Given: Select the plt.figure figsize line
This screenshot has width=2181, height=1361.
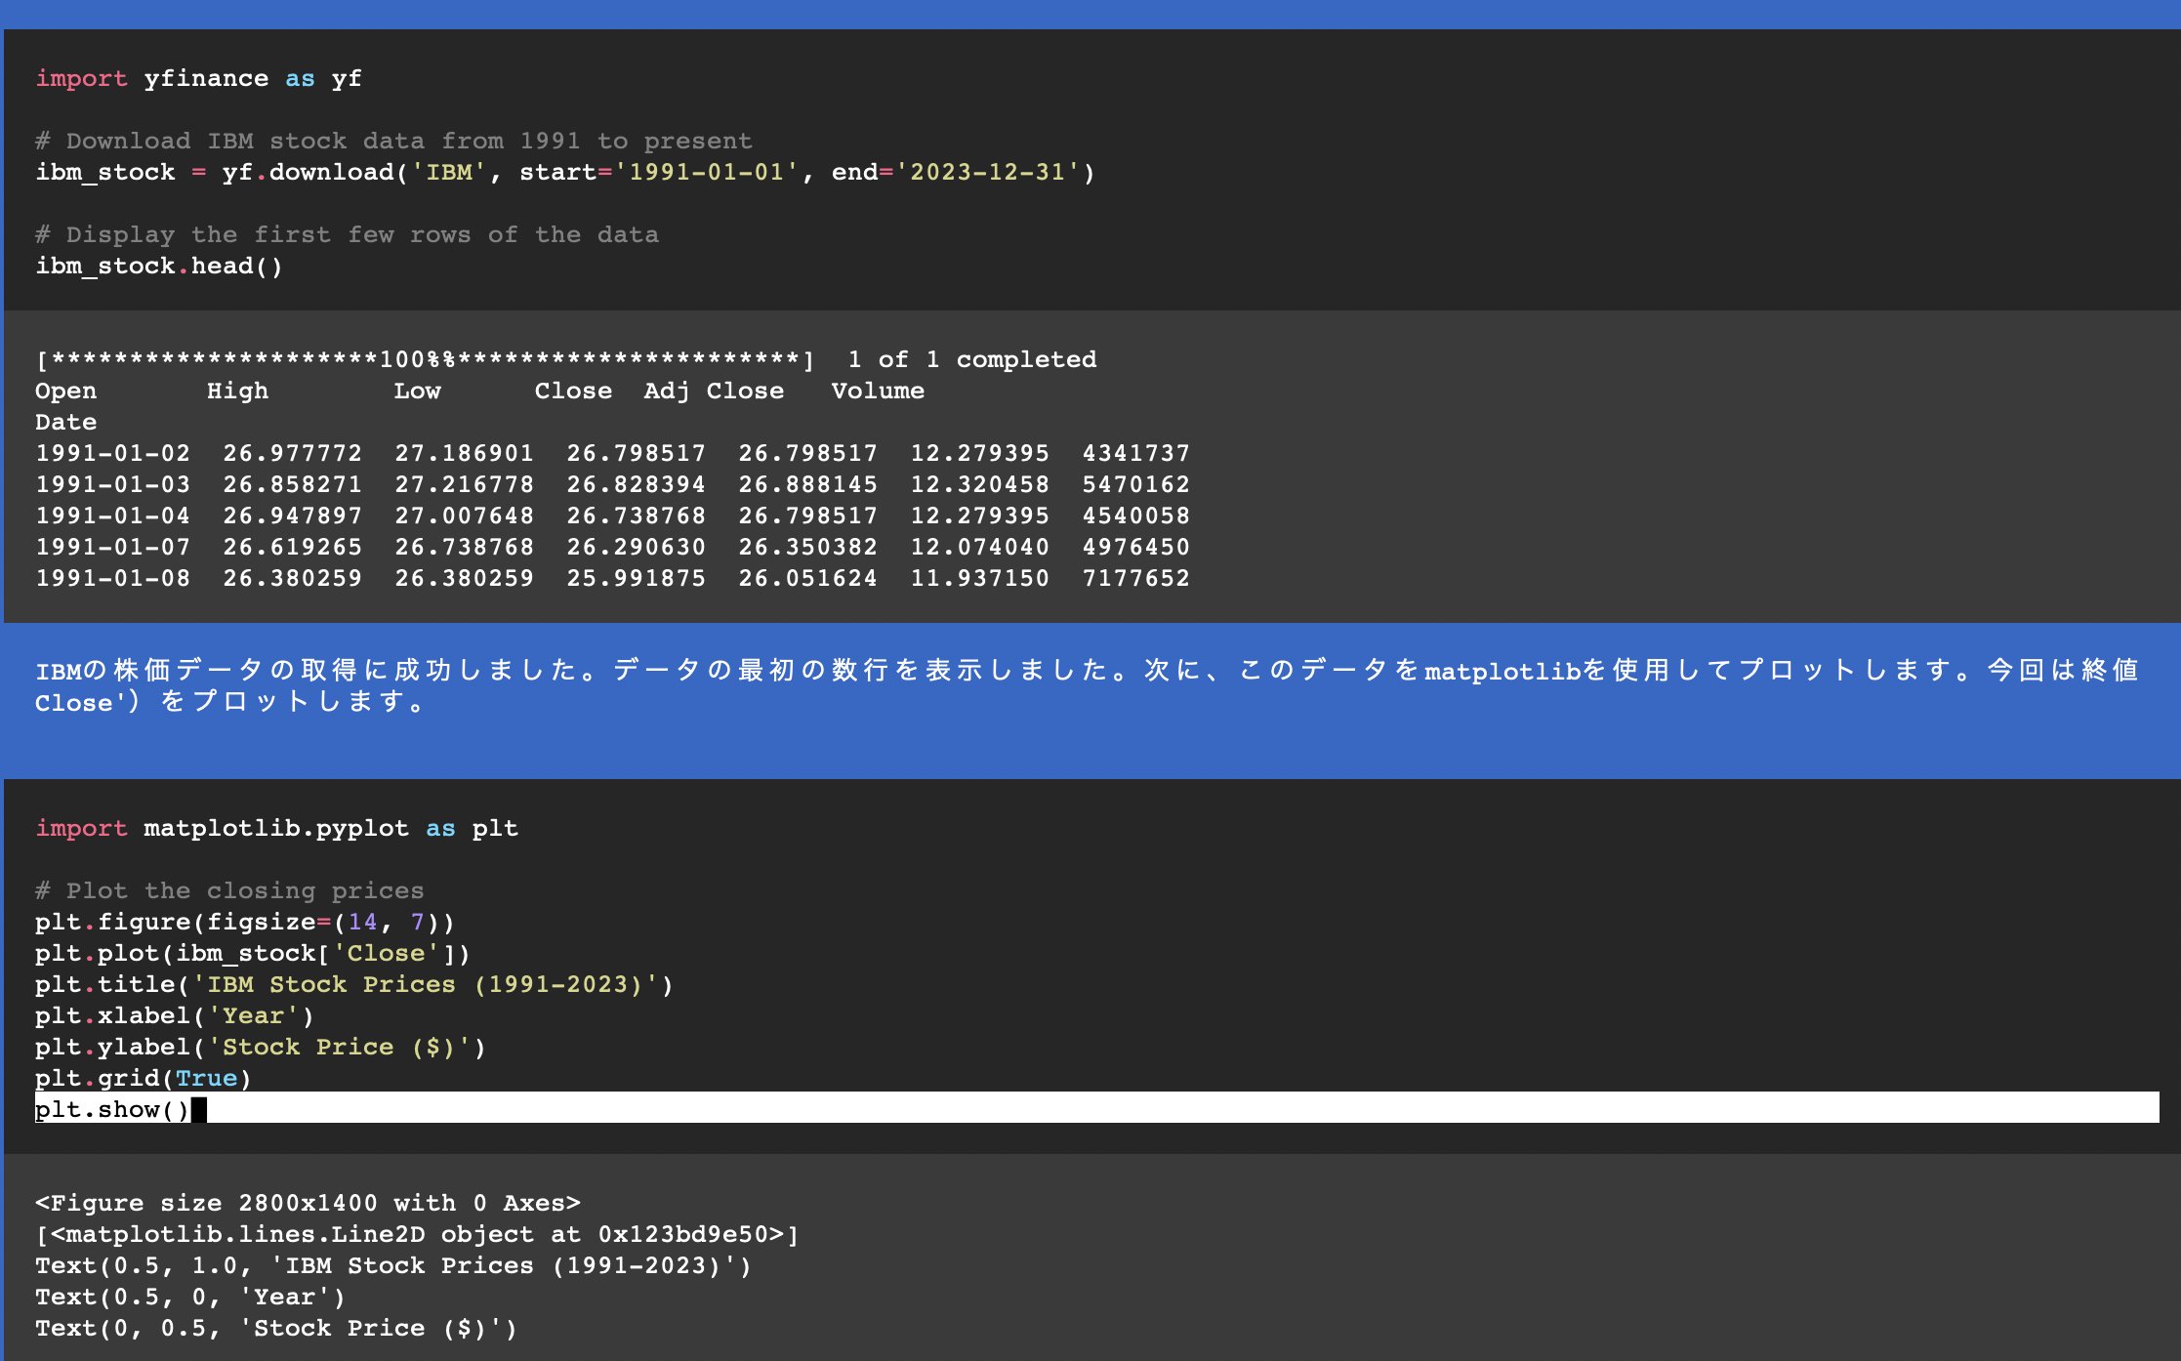Looking at the screenshot, I should [x=244, y=921].
